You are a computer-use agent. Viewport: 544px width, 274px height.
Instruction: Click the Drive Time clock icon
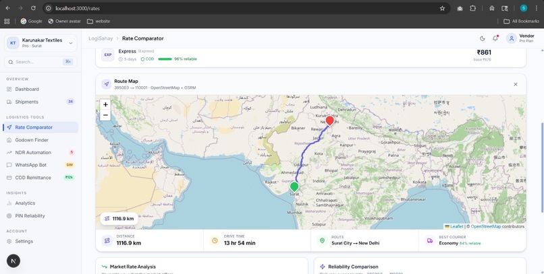pos(215,240)
